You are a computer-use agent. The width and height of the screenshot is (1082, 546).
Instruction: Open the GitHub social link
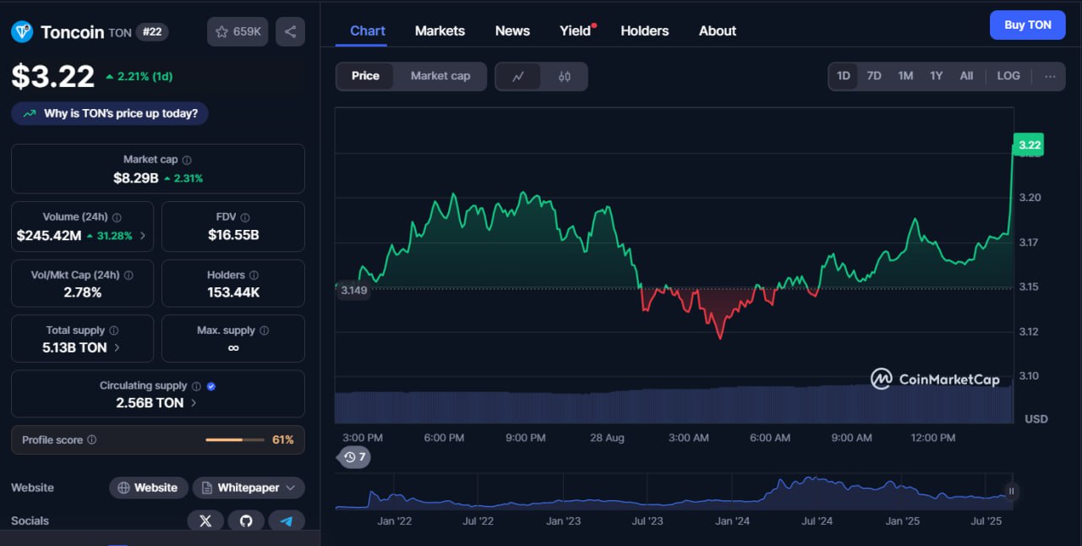246,521
